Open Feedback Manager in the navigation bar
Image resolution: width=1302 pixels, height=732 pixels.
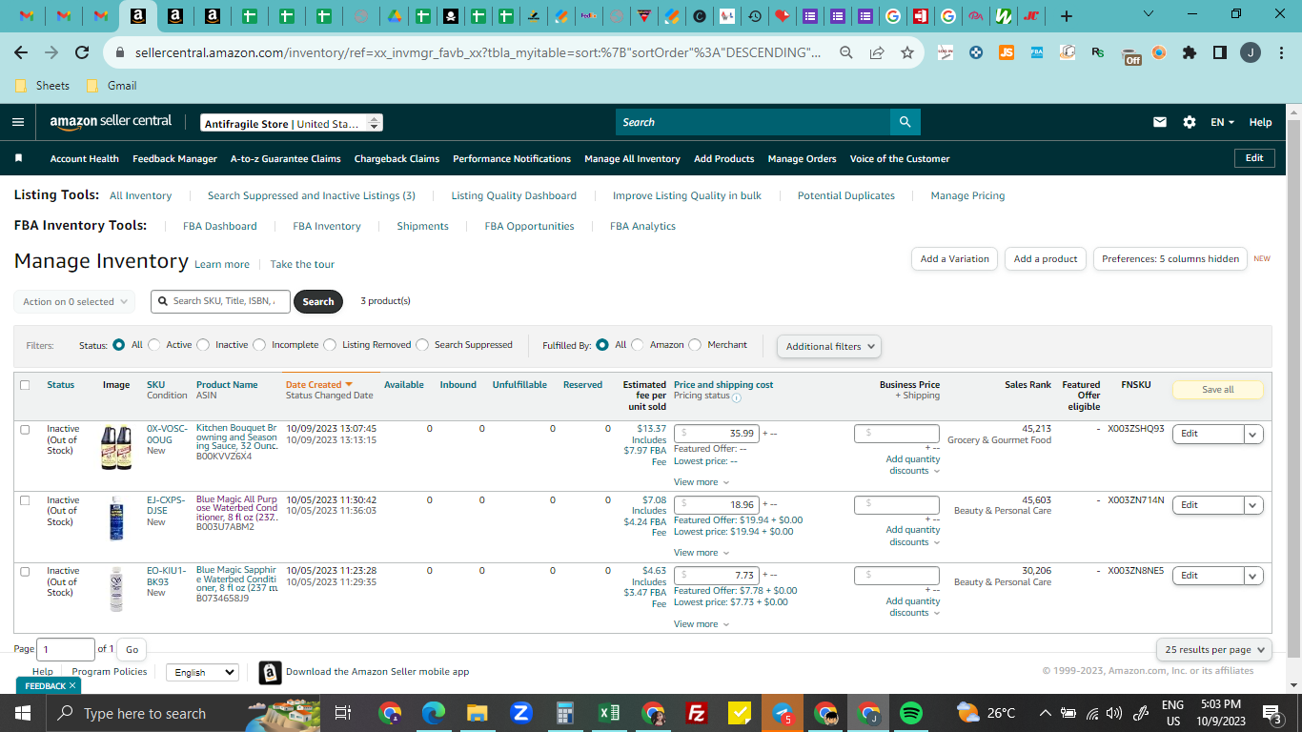(x=174, y=159)
